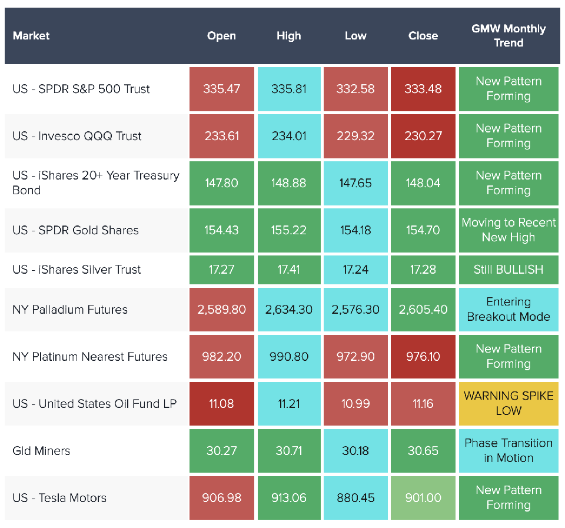Select the GMW Monthly Trend header

(x=508, y=36)
